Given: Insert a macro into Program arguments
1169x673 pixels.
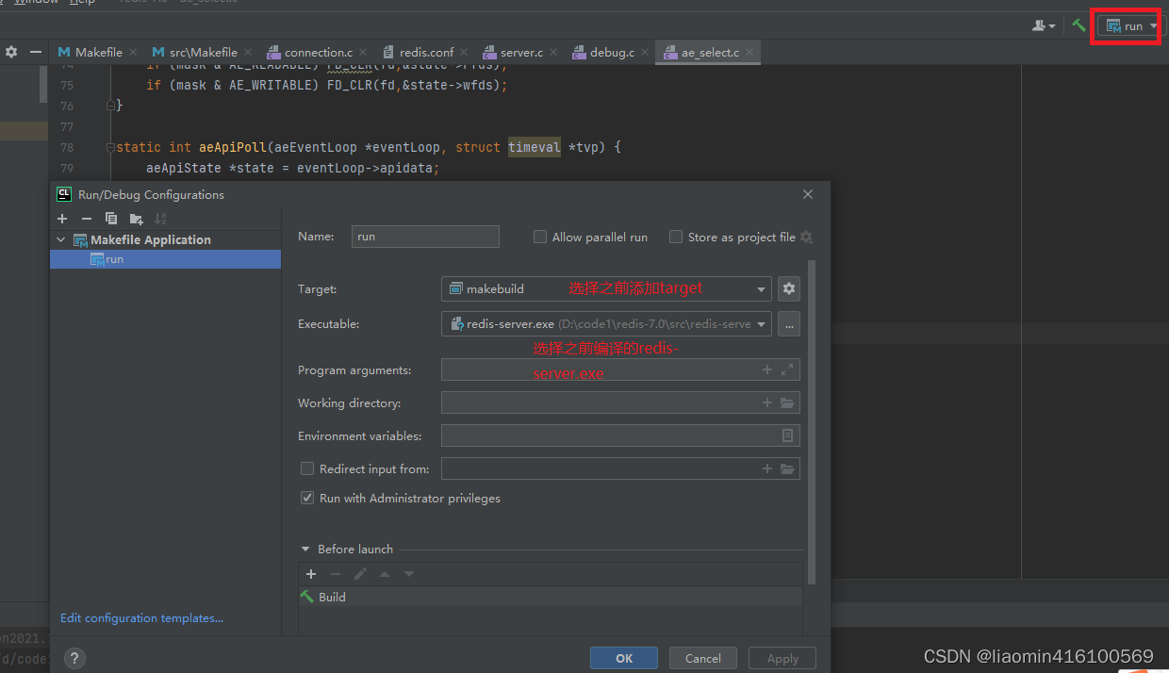Looking at the screenshot, I should pyautogui.click(x=767, y=370).
